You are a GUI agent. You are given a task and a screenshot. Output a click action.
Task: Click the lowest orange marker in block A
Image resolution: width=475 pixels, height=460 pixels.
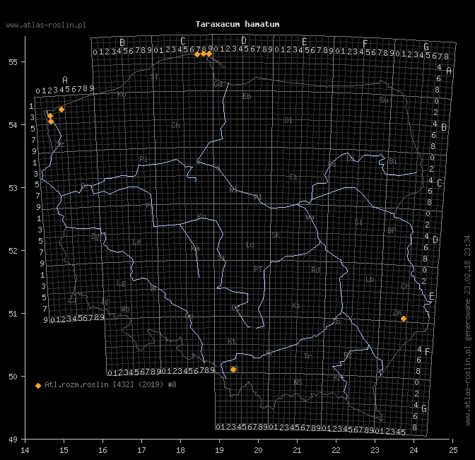click(x=51, y=122)
